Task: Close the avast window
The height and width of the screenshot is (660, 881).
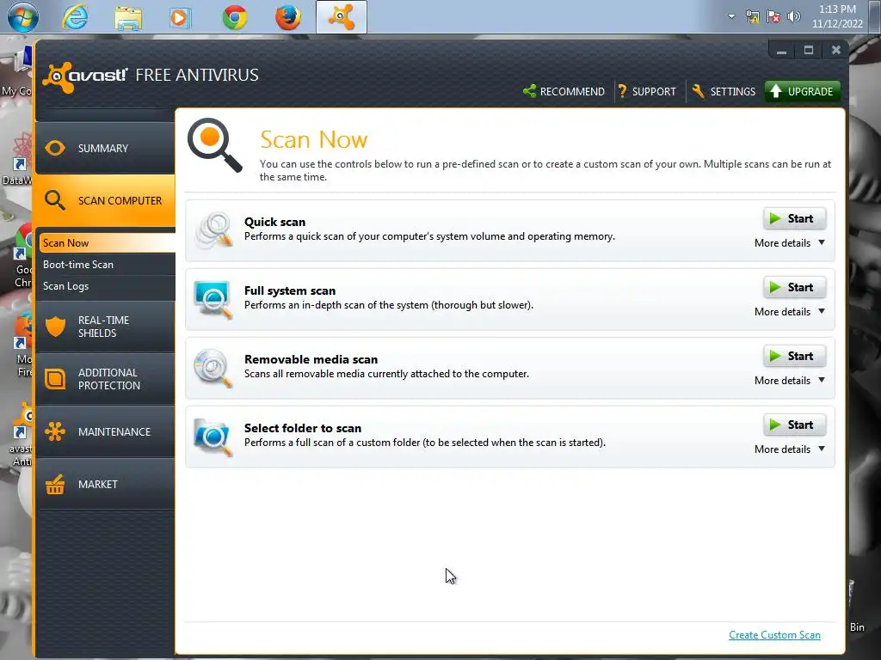Action: (x=836, y=50)
